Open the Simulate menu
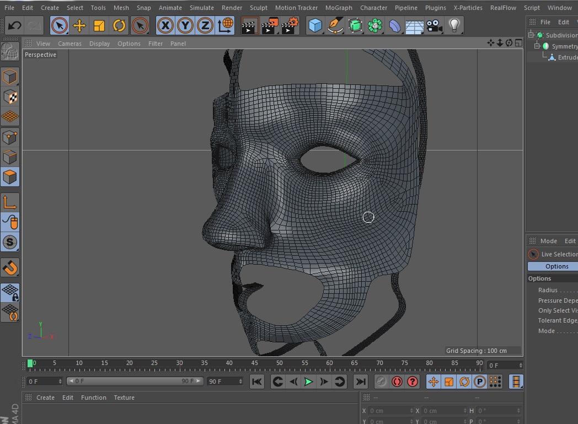The image size is (578, 424). pos(202,7)
